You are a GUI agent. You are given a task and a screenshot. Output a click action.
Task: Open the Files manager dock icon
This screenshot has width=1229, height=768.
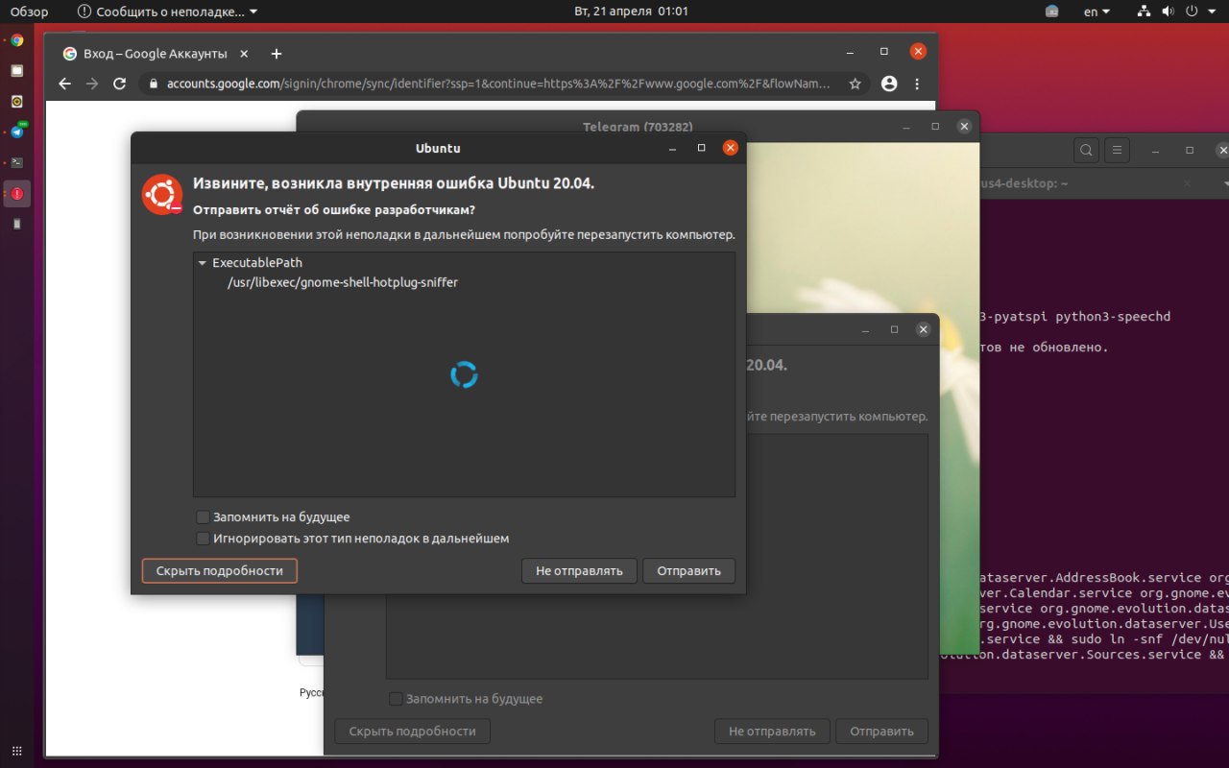[x=16, y=71]
